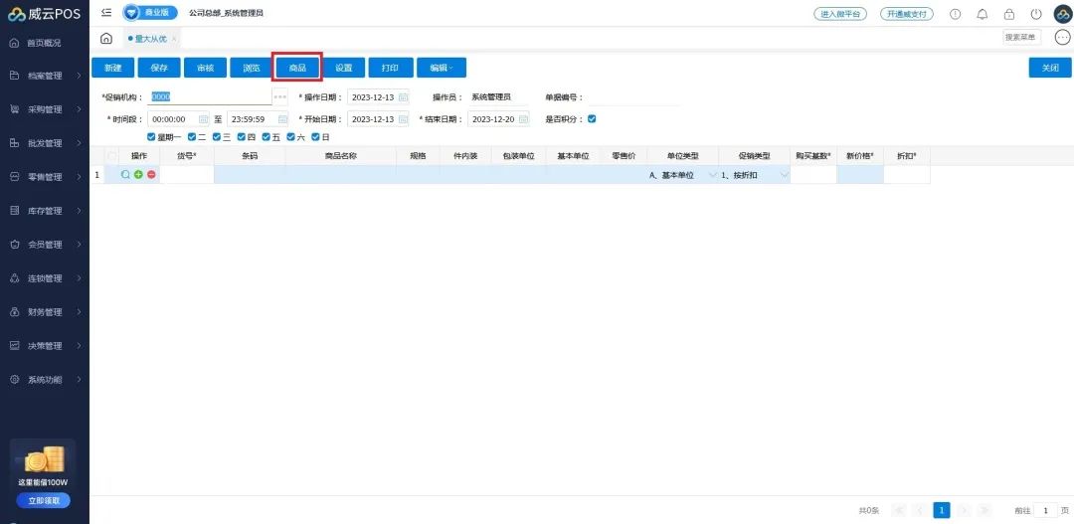The width and height of the screenshot is (1074, 524).
Task: Click the 促销机构 input field
Action: point(210,97)
